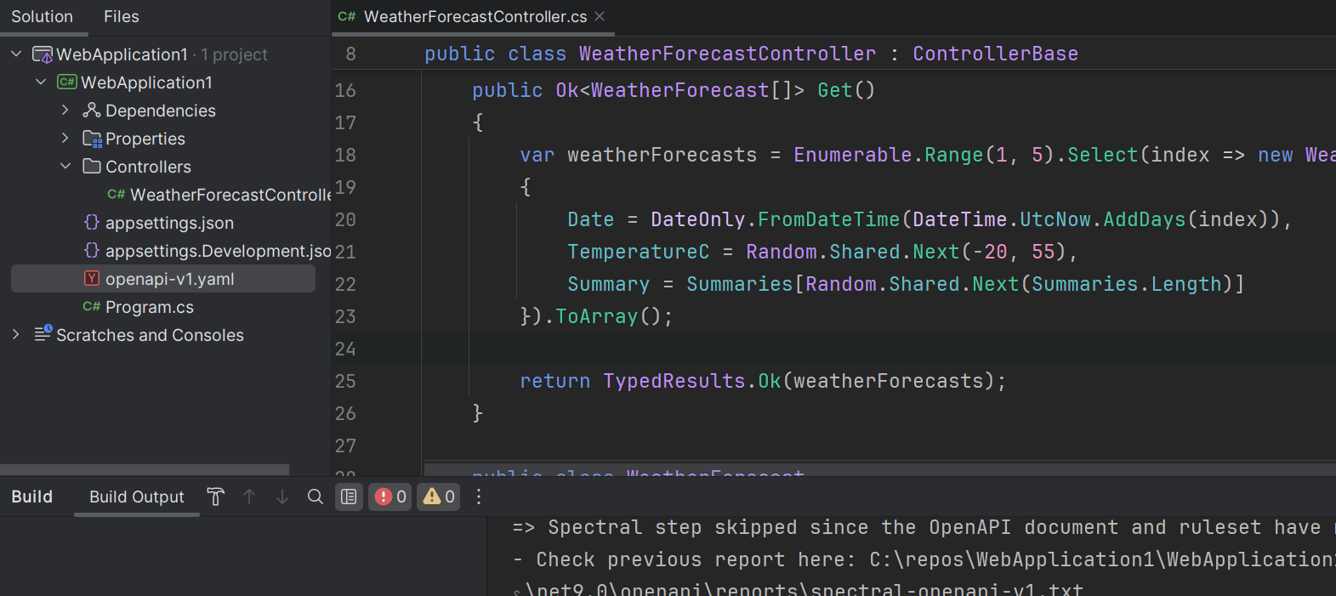1336x596 pixels.
Task: Select appsettings.Development.json in the tree
Action: [218, 251]
